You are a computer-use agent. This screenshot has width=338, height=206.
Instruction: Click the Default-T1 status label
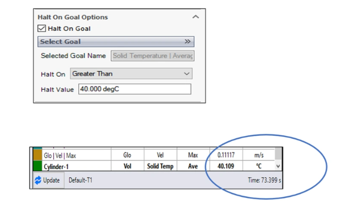80,180
